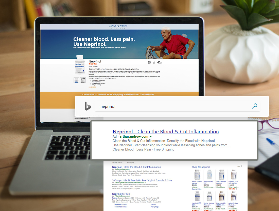Open the PureFormula $89.23 product bottle image
279x211 pixels.
[x=210, y=196]
